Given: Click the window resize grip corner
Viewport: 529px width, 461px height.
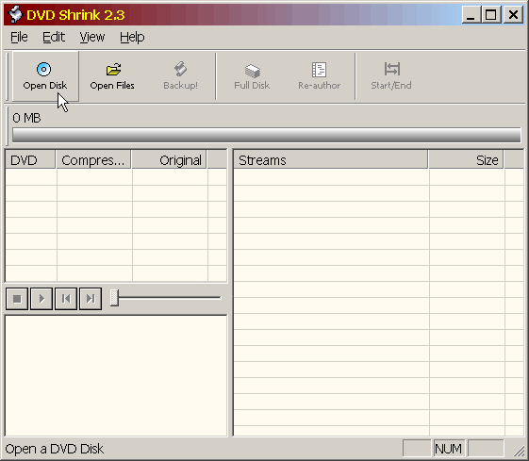Looking at the screenshot, I should (519, 451).
